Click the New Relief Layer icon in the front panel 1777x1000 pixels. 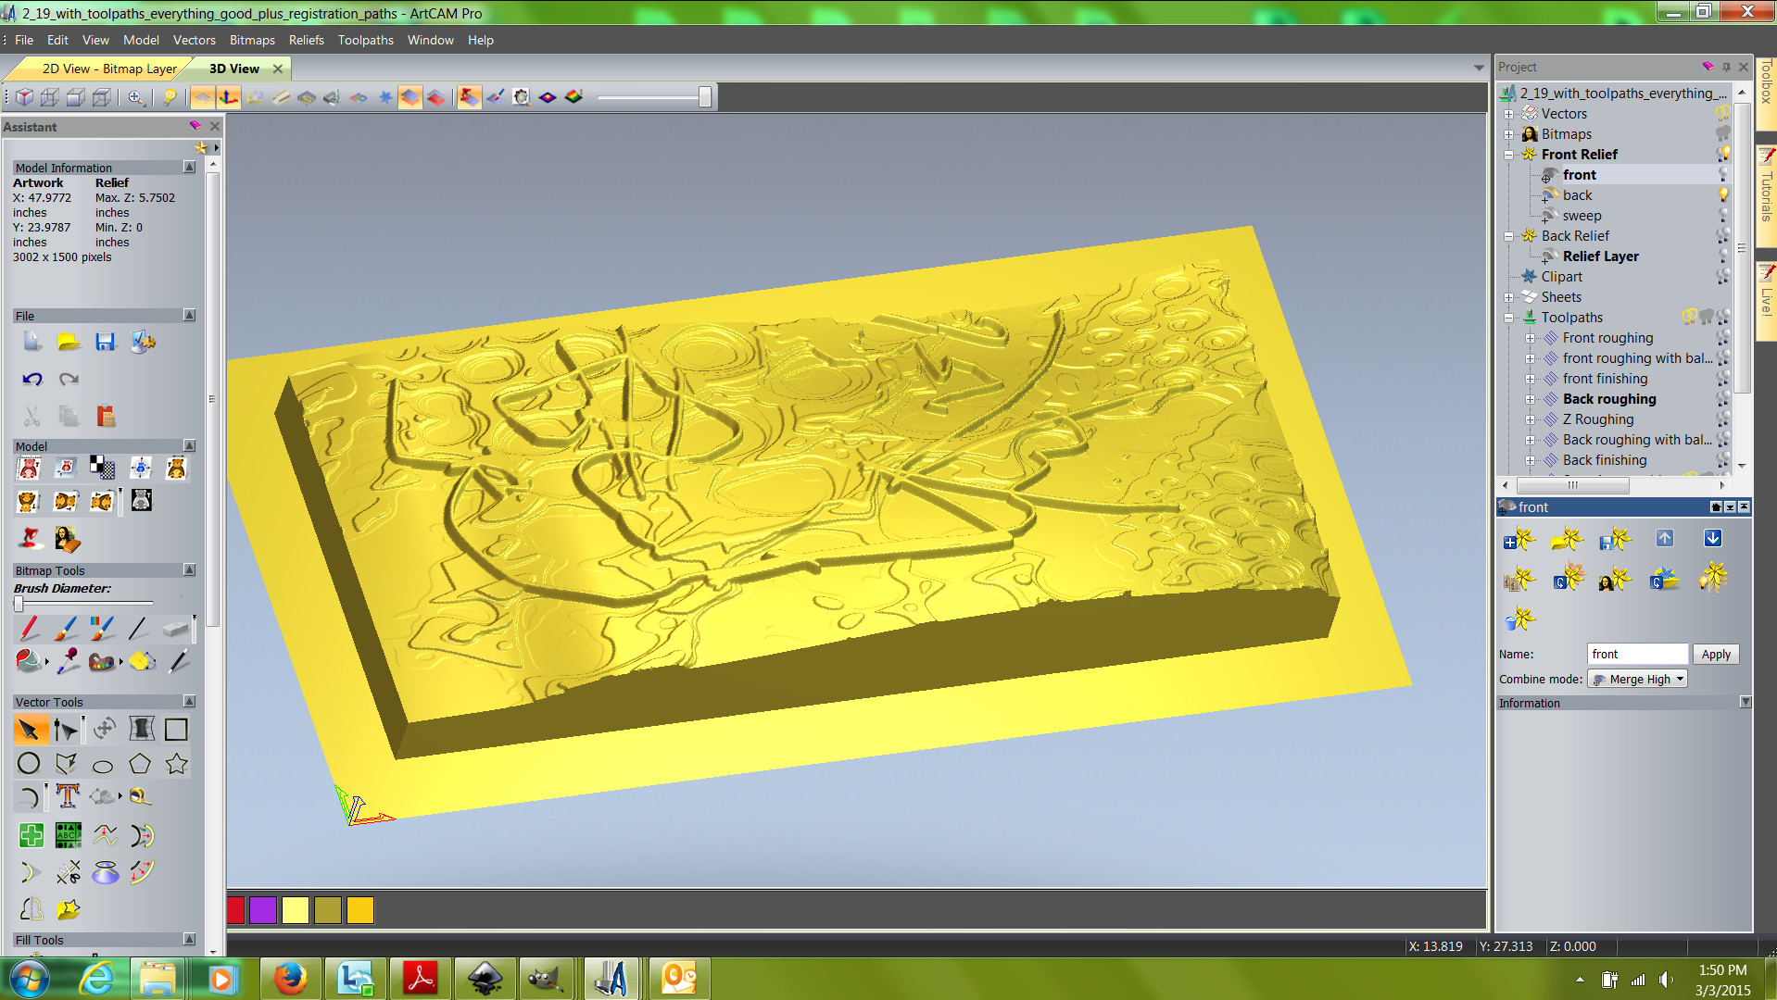coord(1519,539)
